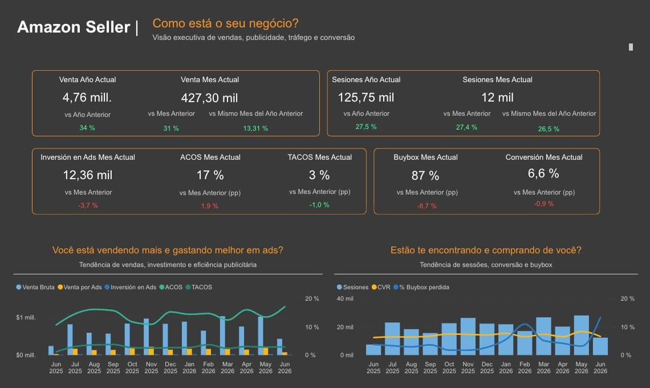Viewport: 650px width, 388px height.
Task: Click the Amazon Seller title
Action: [74, 27]
